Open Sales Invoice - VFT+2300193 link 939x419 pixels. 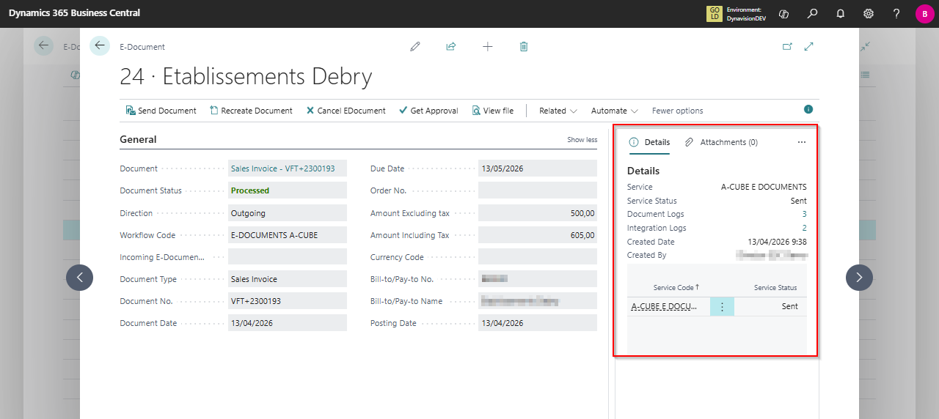[282, 168]
